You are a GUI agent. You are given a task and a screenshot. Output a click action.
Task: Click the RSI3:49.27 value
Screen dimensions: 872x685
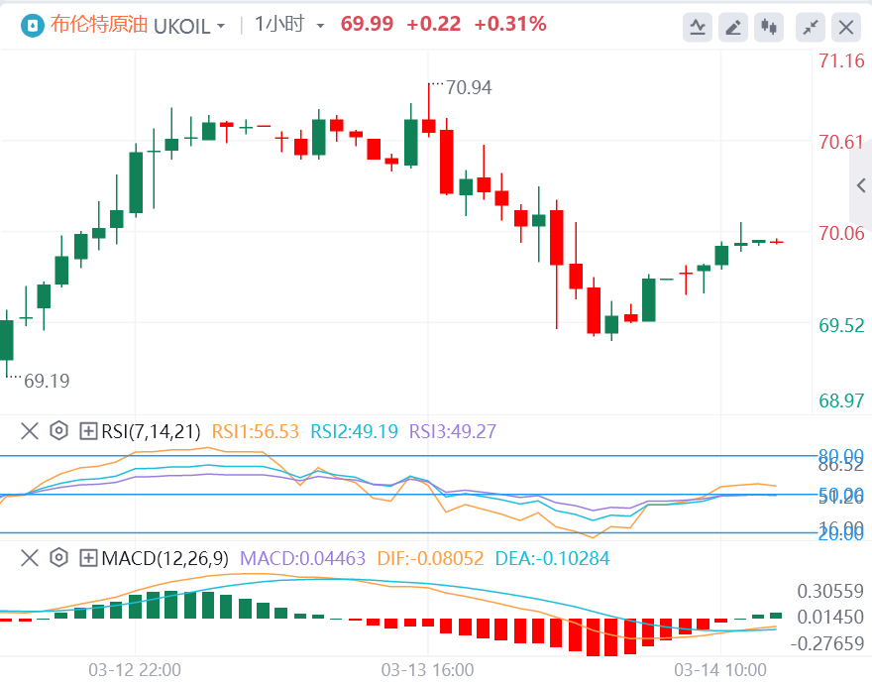(x=453, y=431)
